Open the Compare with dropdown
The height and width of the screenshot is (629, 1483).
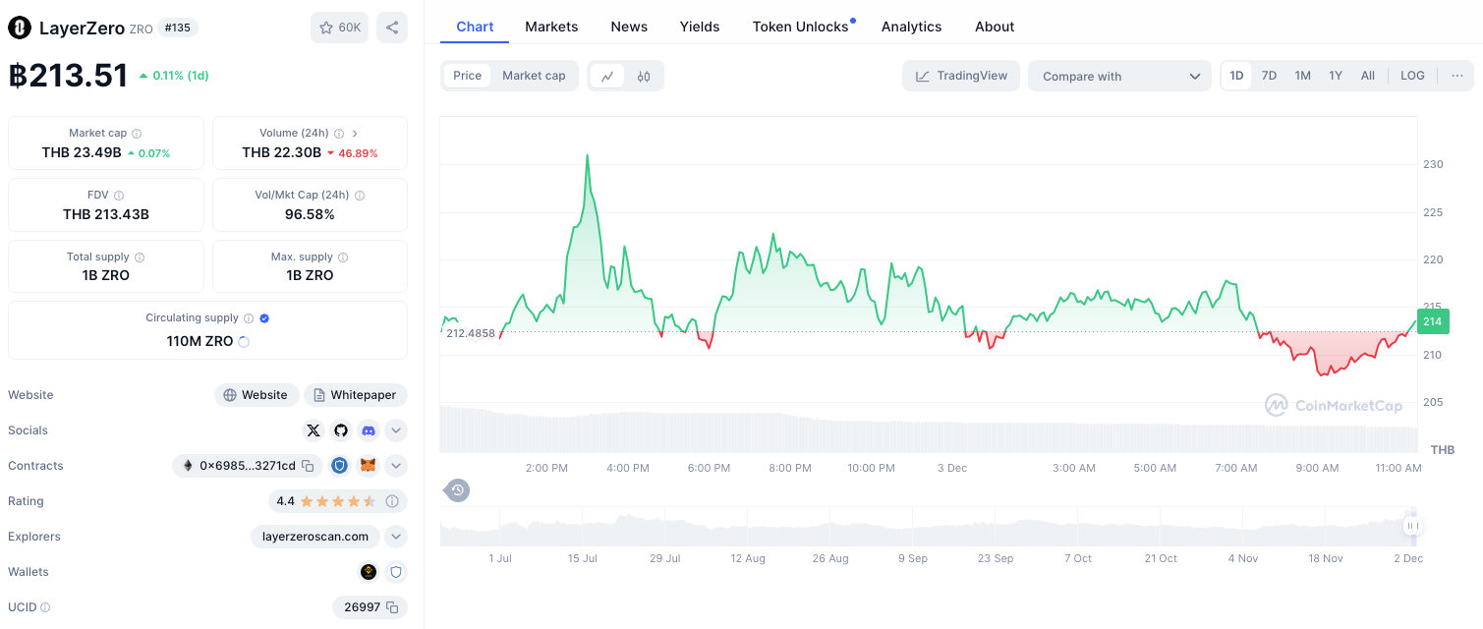click(1120, 76)
